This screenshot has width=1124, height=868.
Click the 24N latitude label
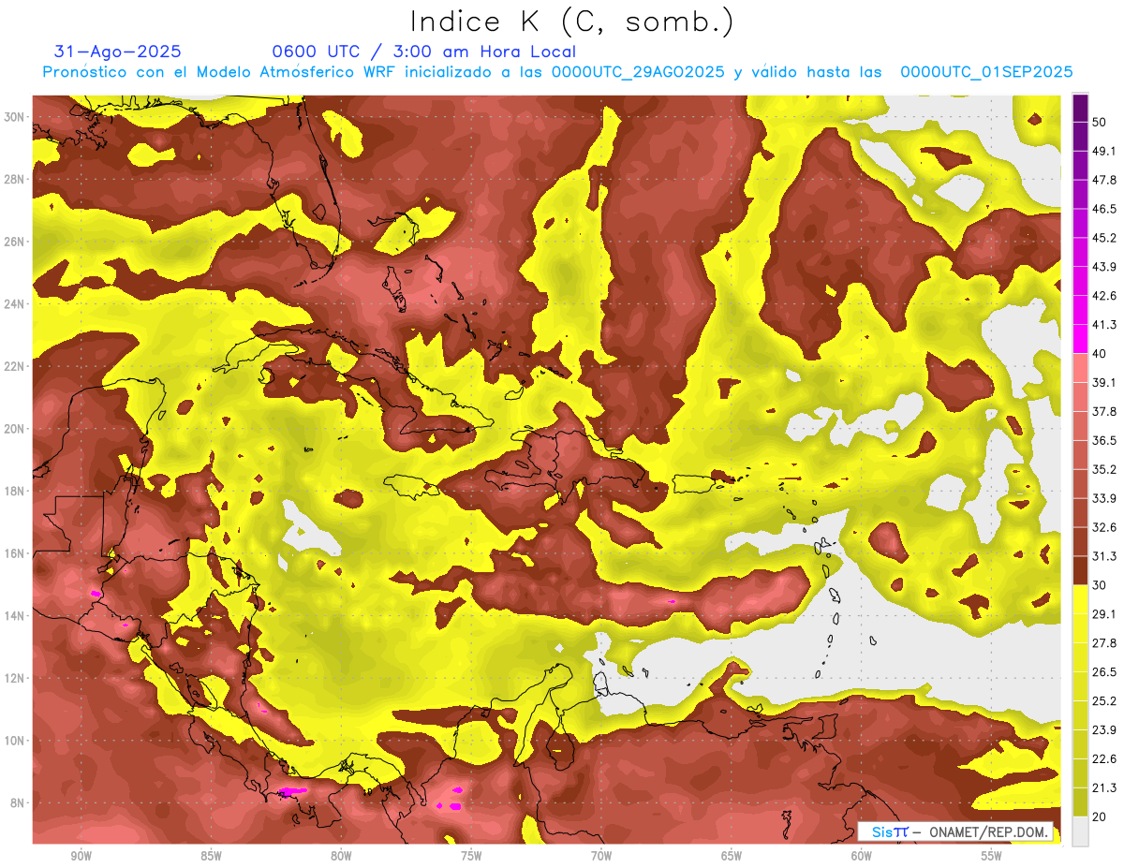point(15,304)
